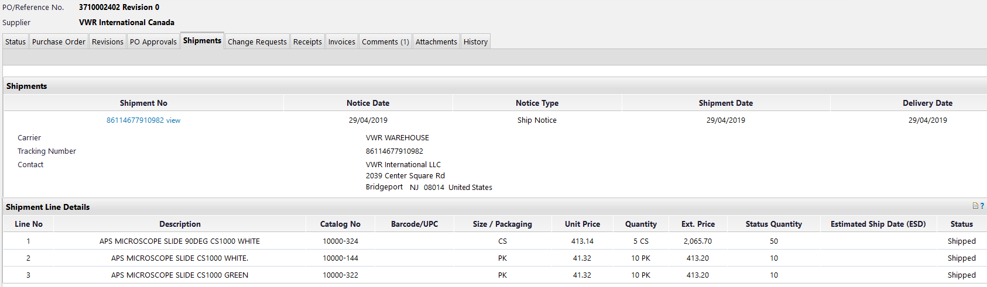Open the Comments (1) tab

tap(385, 42)
